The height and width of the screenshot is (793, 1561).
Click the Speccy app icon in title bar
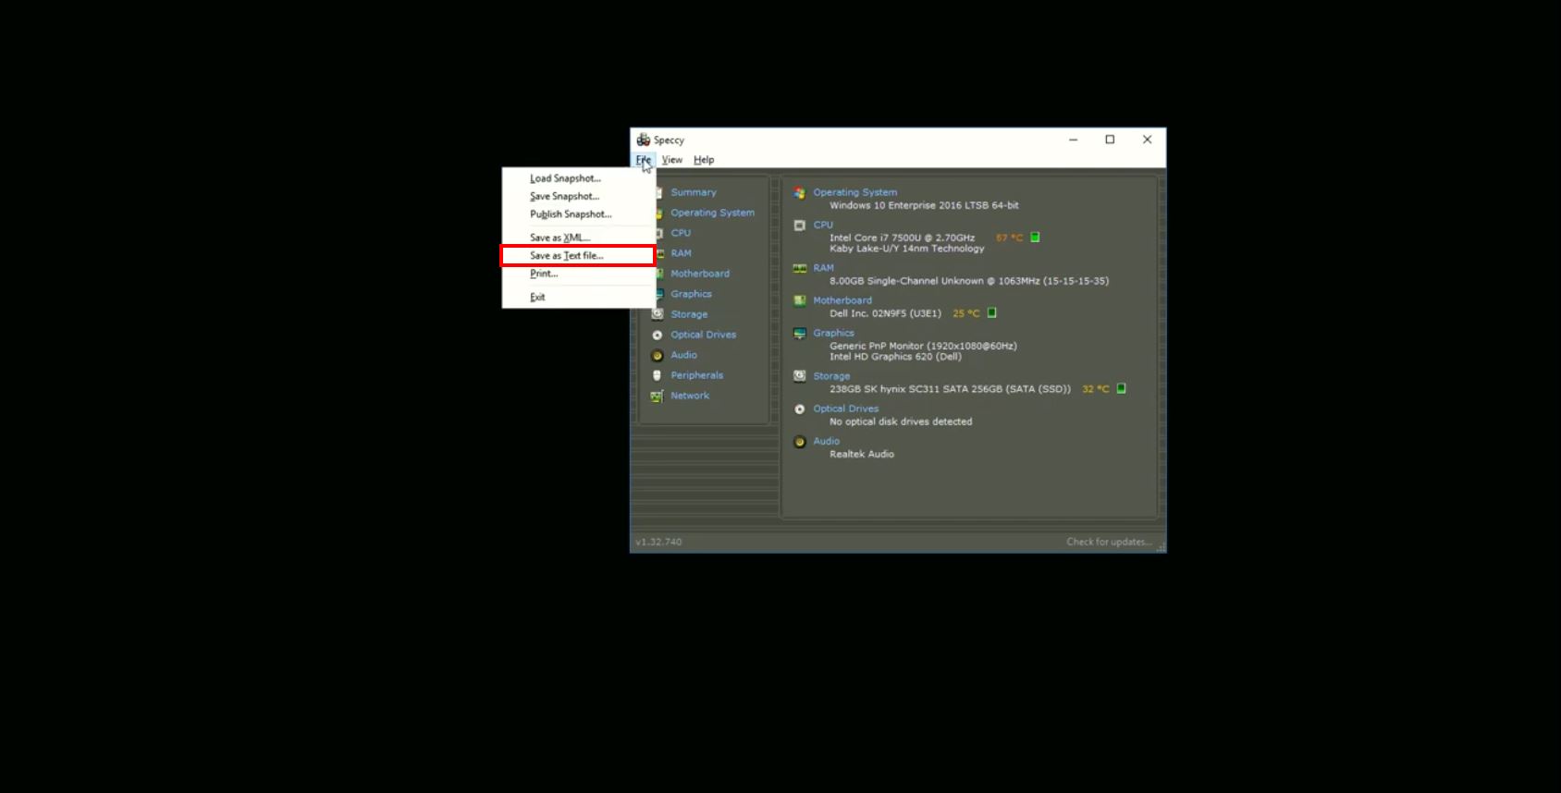644,140
